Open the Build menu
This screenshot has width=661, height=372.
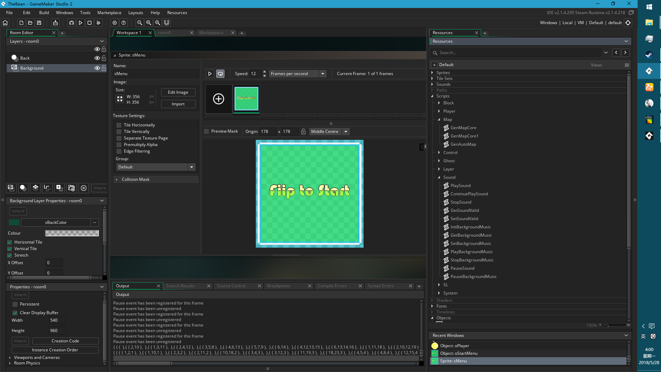(44, 12)
